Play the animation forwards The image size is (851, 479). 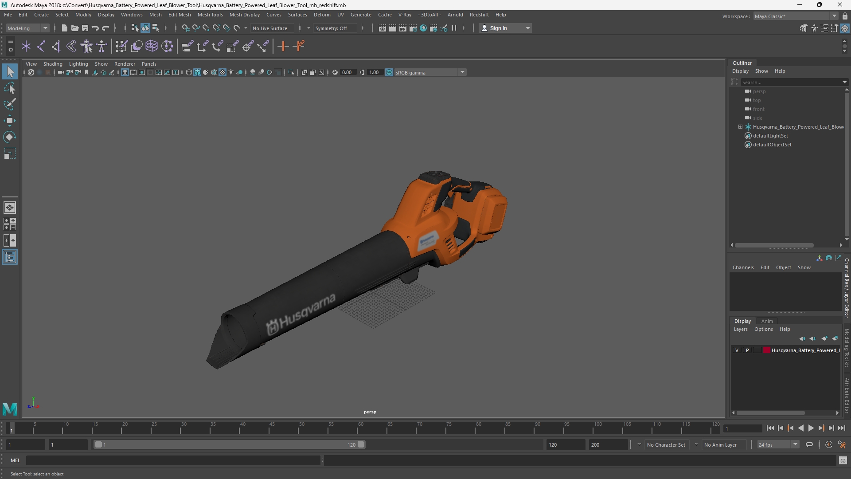point(811,428)
